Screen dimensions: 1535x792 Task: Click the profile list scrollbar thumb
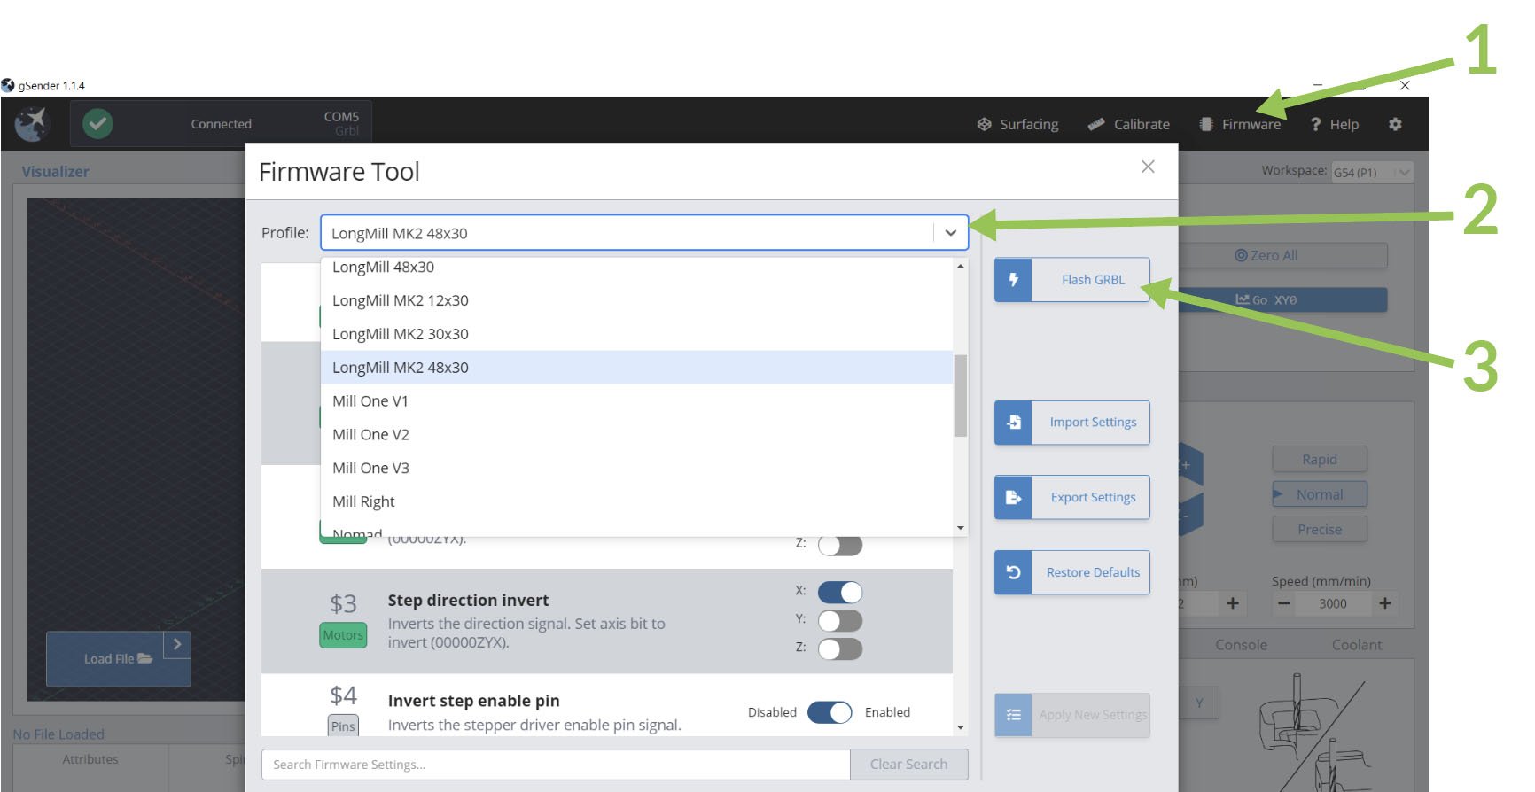coord(960,395)
